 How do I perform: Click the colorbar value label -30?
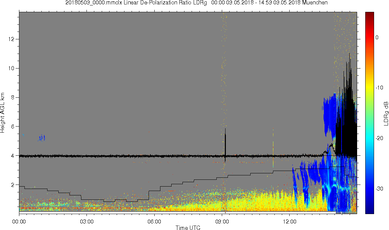tap(379, 189)
